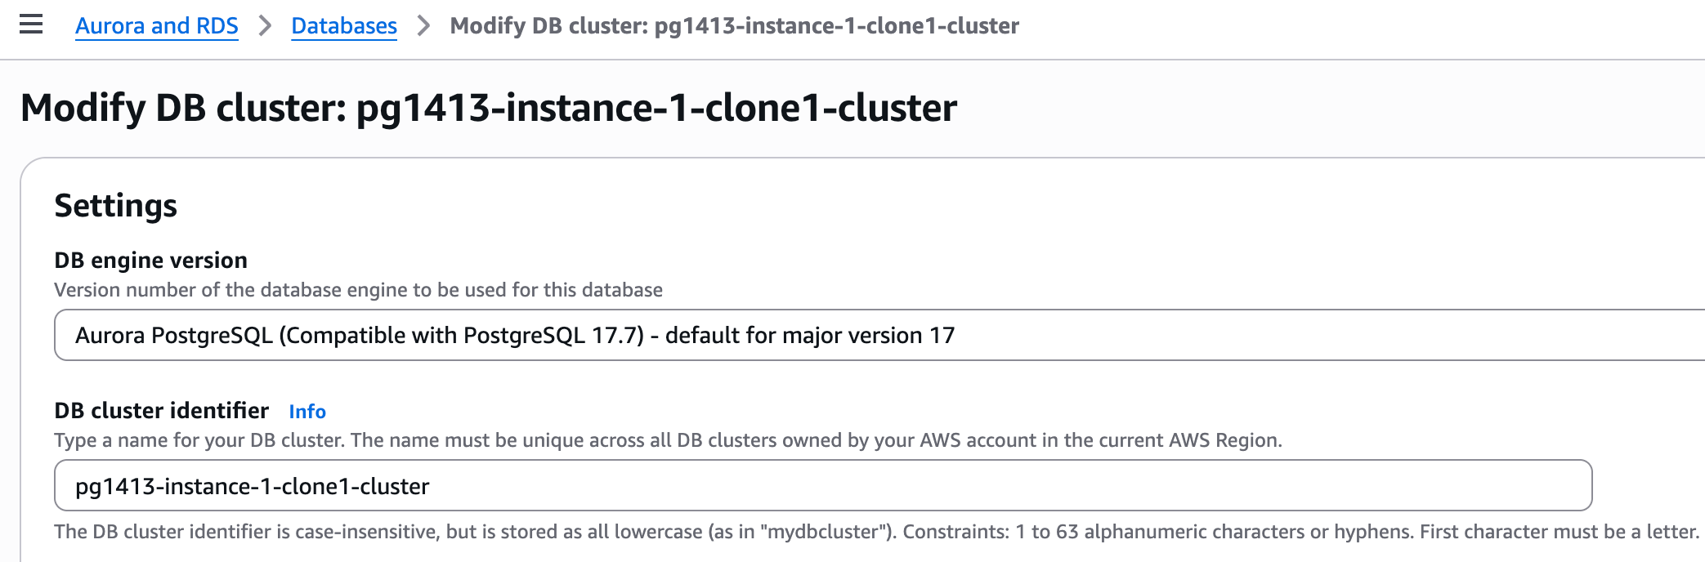Click the DB cluster identifier label
Screen dimensions: 1705x562
[x=161, y=411]
